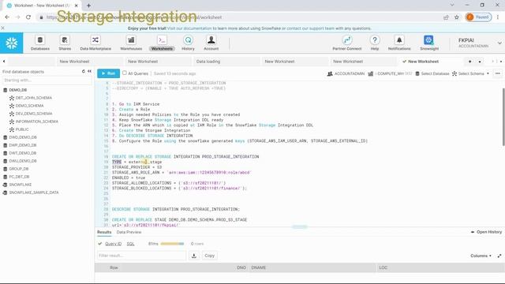This screenshot has width=505, height=284.
Task: Bookmark this page with the star icon
Action: pyautogui.click(x=457, y=17)
